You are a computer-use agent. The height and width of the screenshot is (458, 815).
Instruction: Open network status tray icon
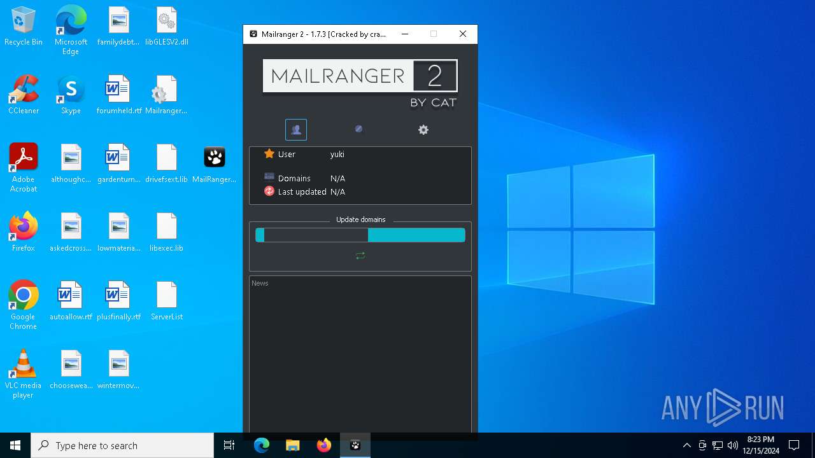[x=718, y=445]
